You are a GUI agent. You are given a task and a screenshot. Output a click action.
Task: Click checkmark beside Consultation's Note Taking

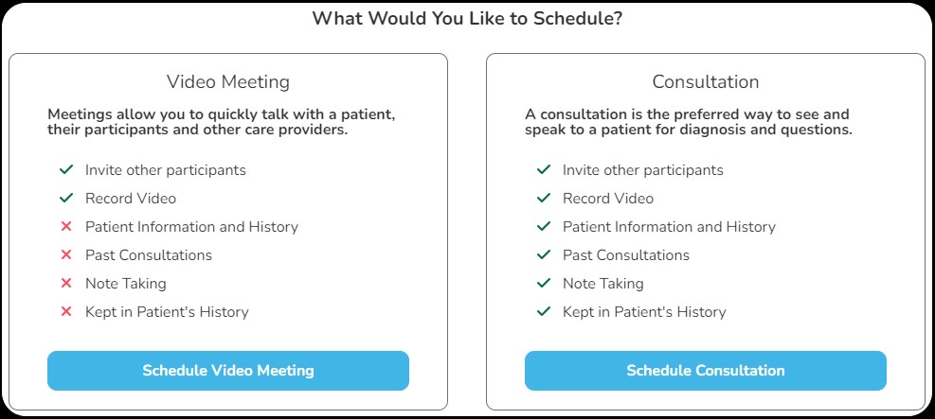(x=544, y=284)
